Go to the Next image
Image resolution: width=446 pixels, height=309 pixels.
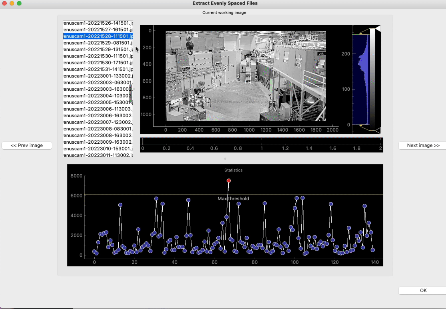click(x=423, y=145)
